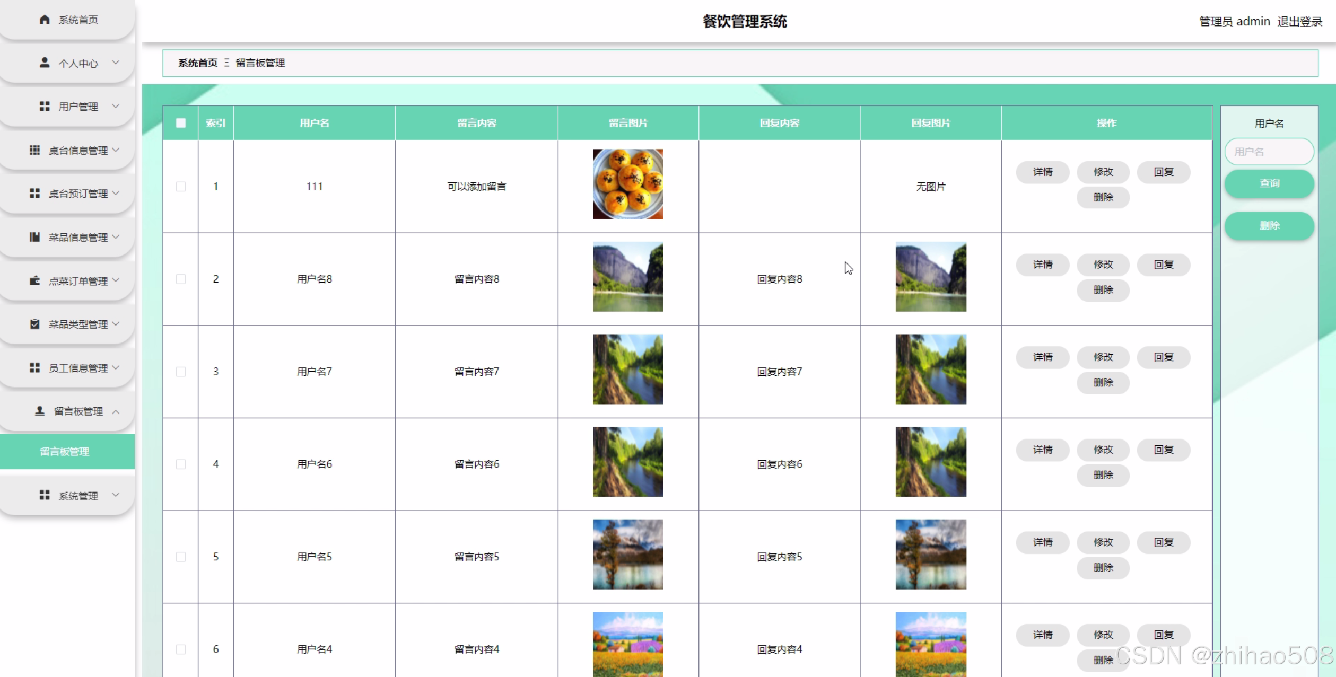Click the 管理员 admin label
1336x677 pixels.
tap(1235, 22)
